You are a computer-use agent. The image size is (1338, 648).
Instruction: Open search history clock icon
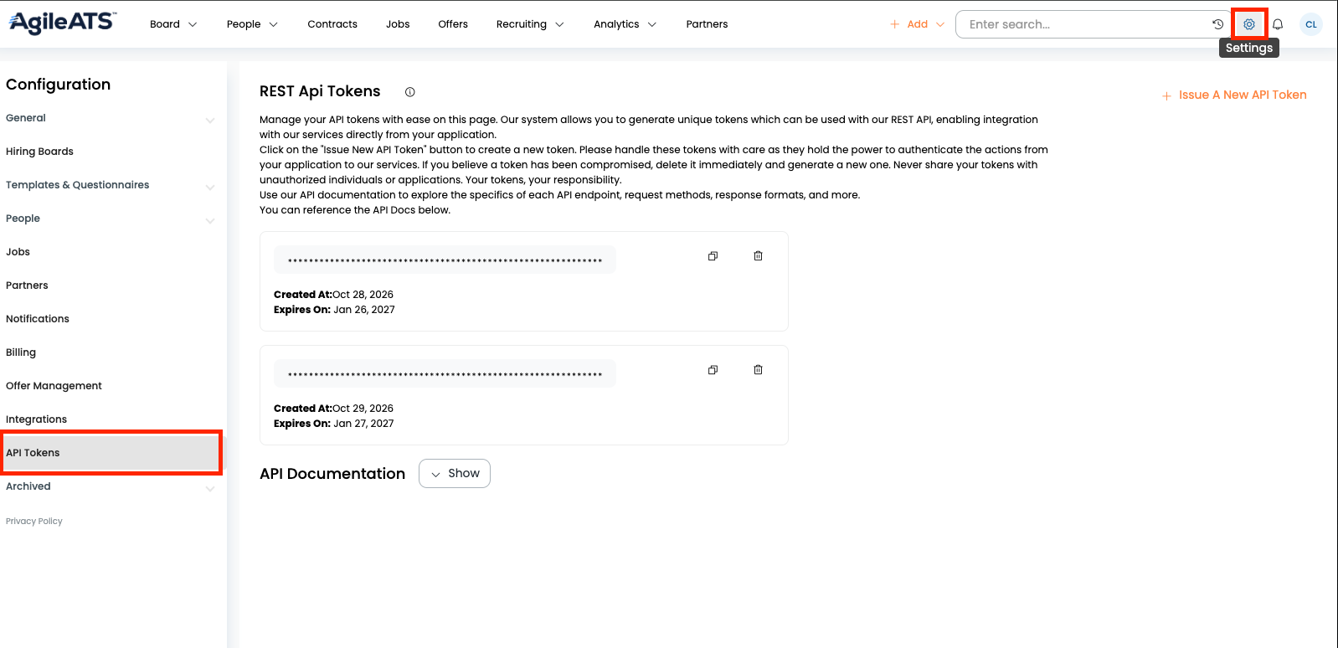1218,24
